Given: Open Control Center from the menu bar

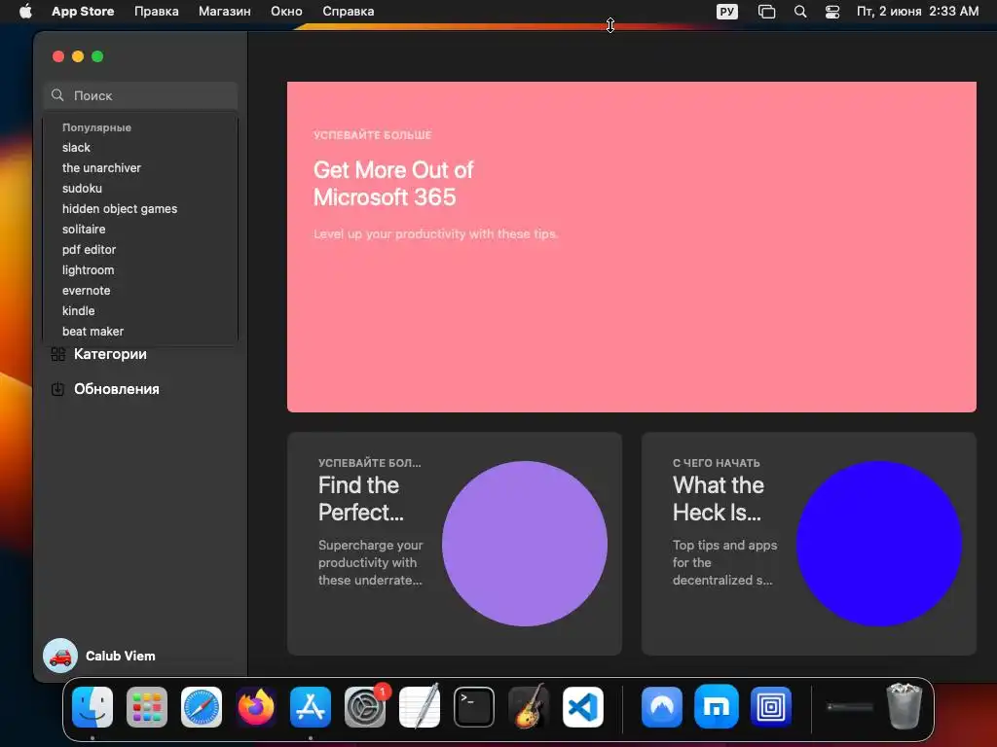Looking at the screenshot, I should [832, 12].
